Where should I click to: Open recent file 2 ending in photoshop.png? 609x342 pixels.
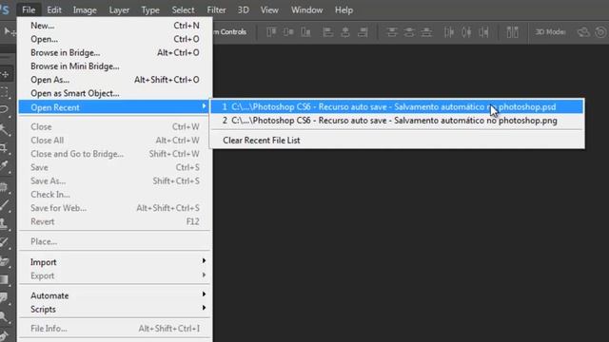click(397, 121)
